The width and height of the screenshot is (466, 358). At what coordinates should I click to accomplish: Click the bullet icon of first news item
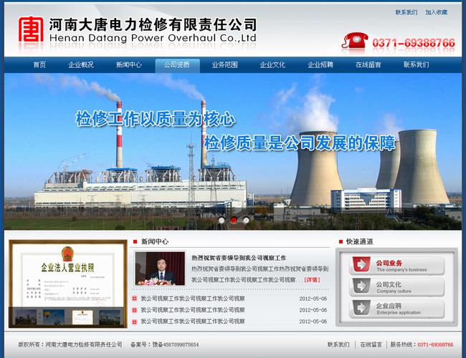[x=135, y=299]
